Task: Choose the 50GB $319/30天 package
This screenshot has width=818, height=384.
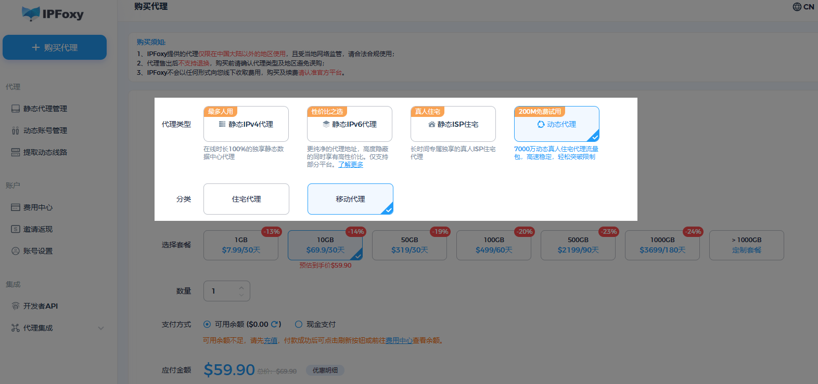Action: pos(410,245)
